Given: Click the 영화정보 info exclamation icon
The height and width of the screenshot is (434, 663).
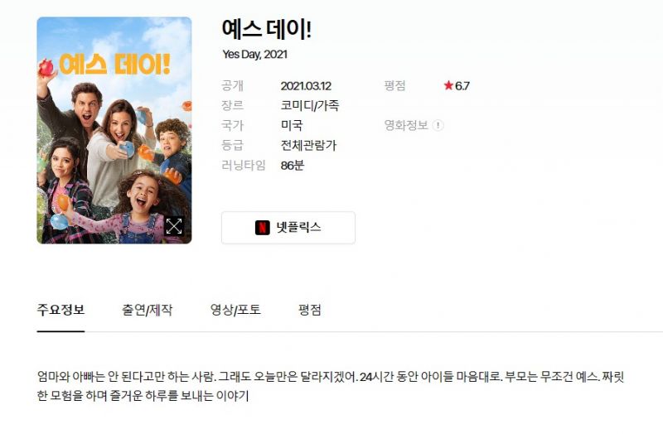Looking at the screenshot, I should point(438,125).
